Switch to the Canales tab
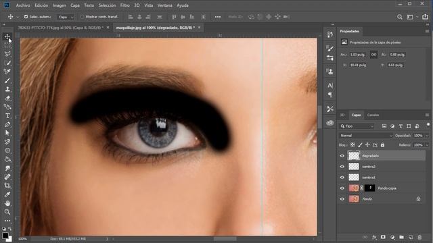 tap(373, 115)
